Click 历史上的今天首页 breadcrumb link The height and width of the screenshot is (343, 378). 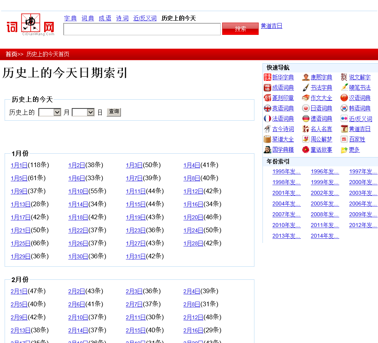click(x=48, y=54)
